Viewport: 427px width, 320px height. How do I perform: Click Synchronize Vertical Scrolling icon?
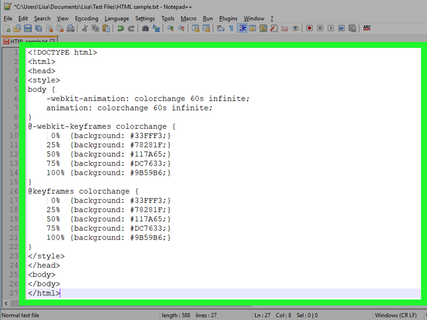[195, 28]
